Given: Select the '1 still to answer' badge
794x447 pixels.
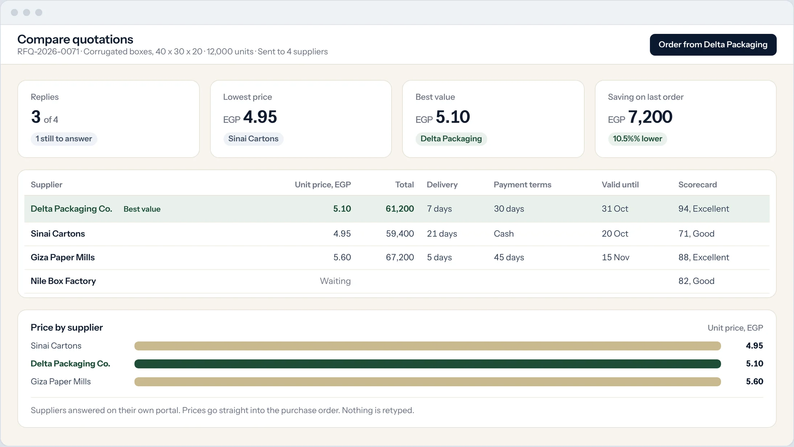Looking at the screenshot, I should (x=64, y=139).
